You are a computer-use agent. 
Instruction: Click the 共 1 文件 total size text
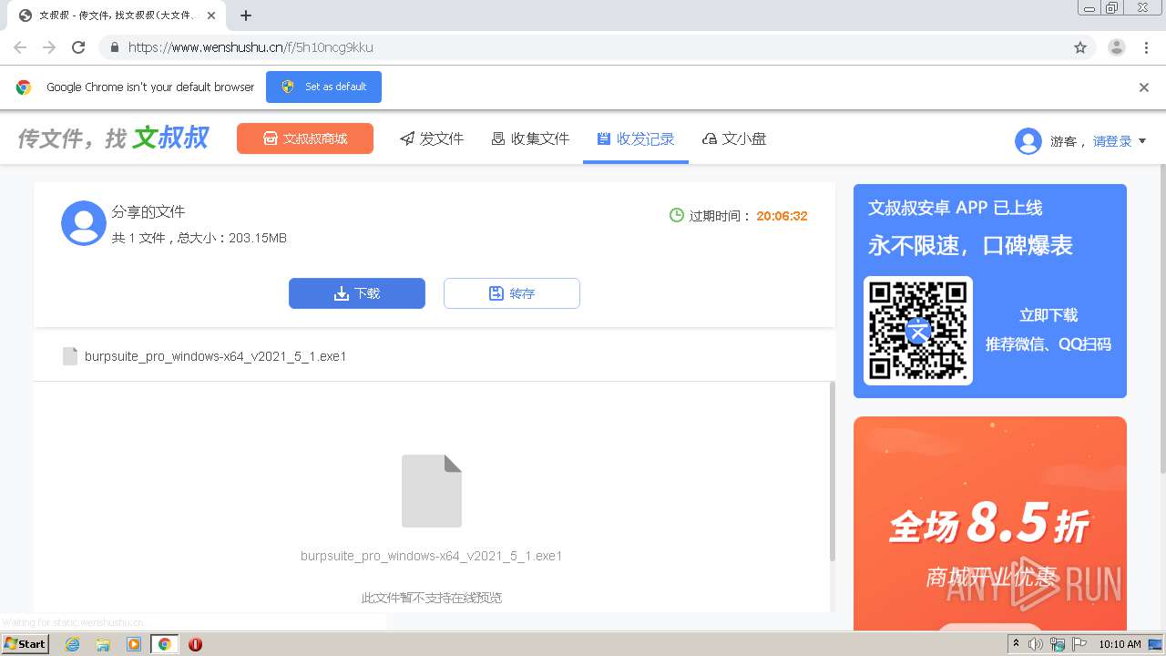pos(199,238)
